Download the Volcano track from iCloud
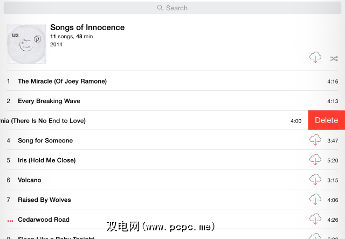345x239 pixels. pyautogui.click(x=315, y=180)
